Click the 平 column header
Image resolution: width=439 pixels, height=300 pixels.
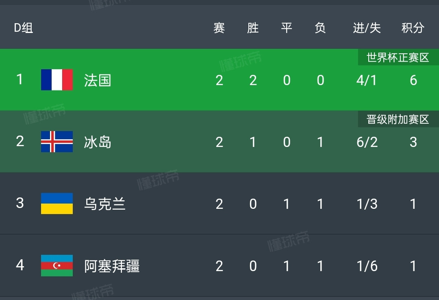[287, 28]
